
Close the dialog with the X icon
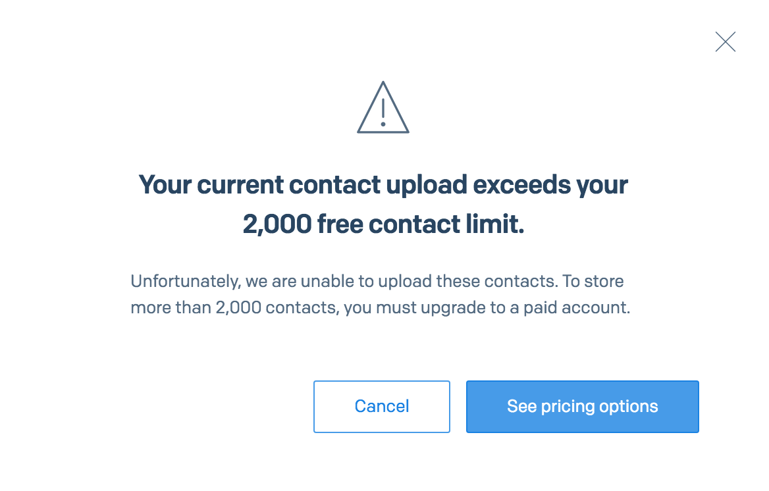pos(726,41)
